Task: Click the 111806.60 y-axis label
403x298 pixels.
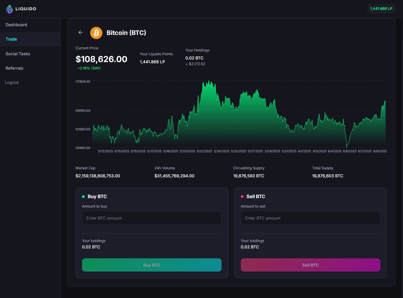Action: tap(83, 81)
